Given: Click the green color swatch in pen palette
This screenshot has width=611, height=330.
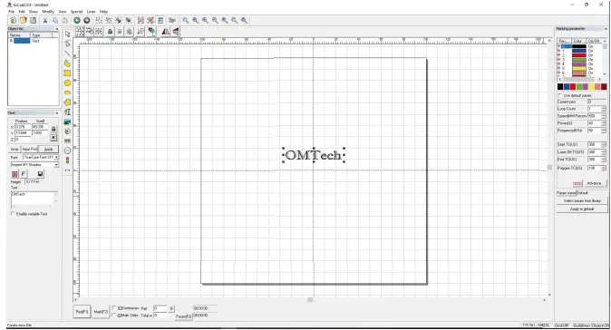Looking at the screenshot, I should 579,86.
